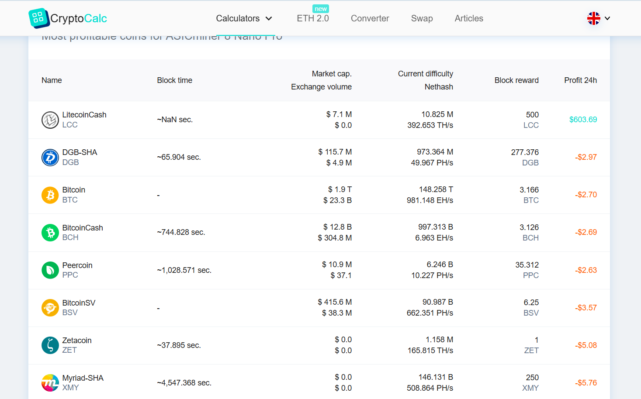The image size is (641, 399).
Task: Expand the language selector chevron
Action: click(608, 19)
